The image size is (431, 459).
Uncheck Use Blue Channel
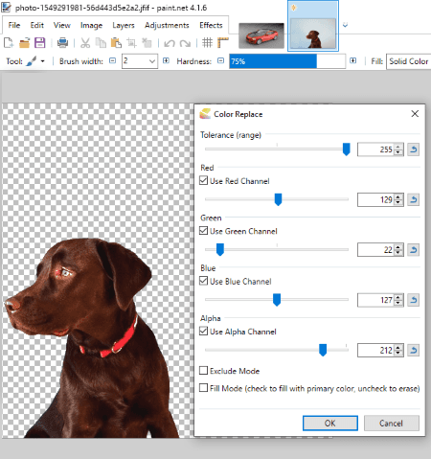click(203, 281)
